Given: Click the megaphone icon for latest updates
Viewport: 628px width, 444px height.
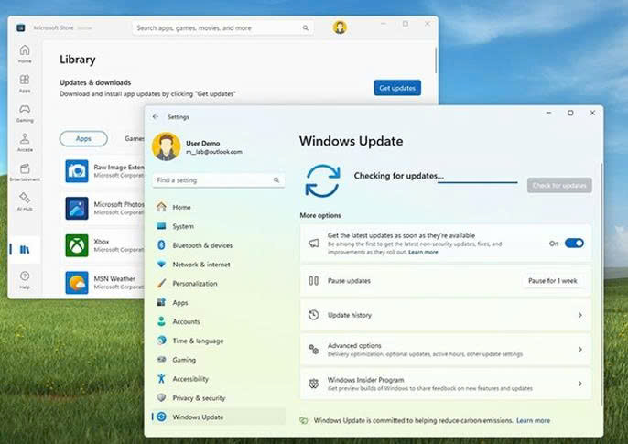Looking at the screenshot, I should (x=314, y=243).
